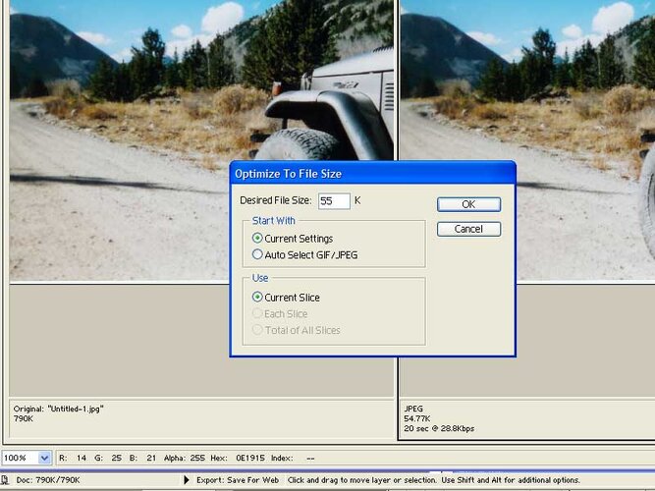
Task: Confirm the dialog with OK
Action: (x=468, y=204)
